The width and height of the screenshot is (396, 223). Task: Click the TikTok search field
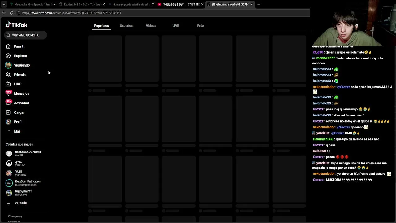pos(26,35)
